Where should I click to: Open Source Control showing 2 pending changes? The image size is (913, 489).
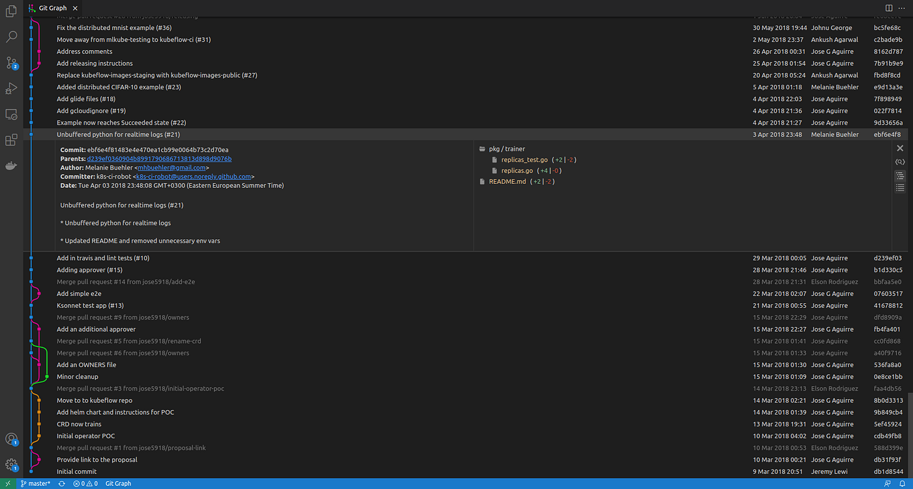click(11, 63)
